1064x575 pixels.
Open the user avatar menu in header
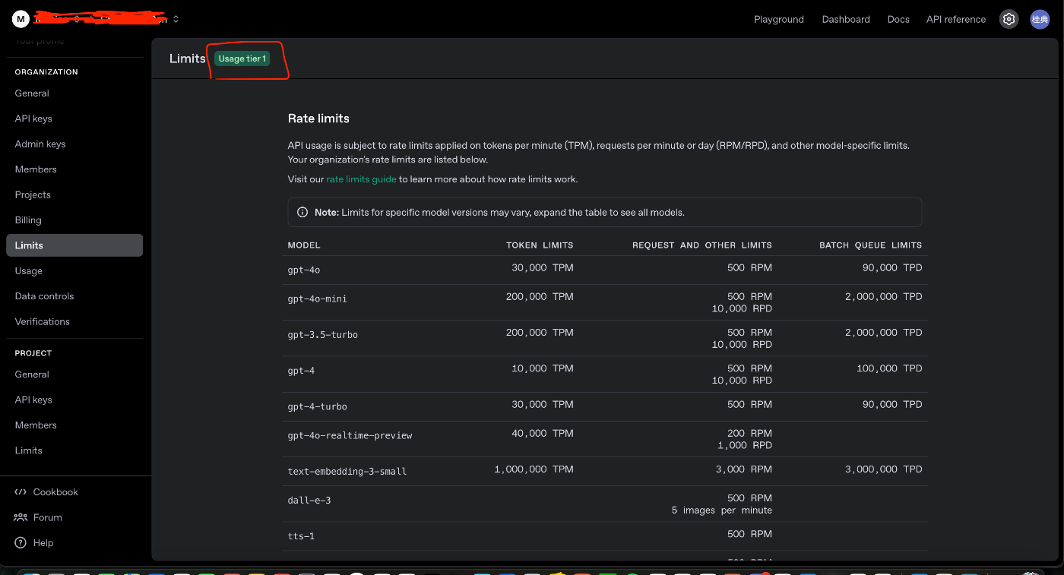click(1040, 19)
